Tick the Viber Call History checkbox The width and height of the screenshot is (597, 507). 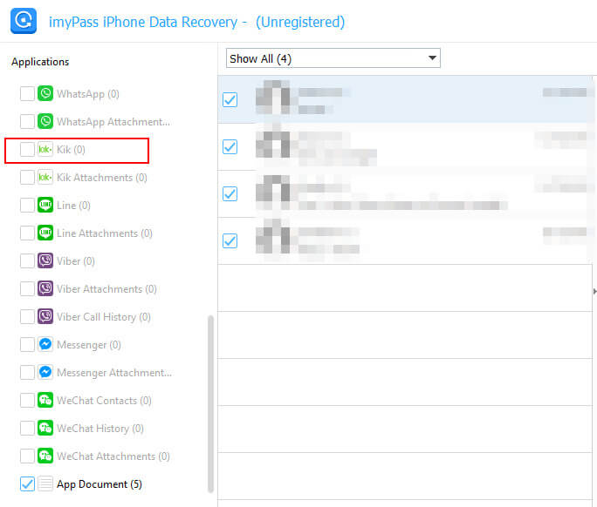(27, 316)
